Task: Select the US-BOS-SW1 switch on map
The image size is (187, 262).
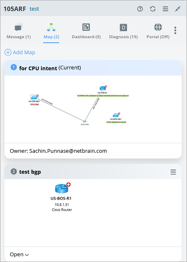Action: pos(116,115)
